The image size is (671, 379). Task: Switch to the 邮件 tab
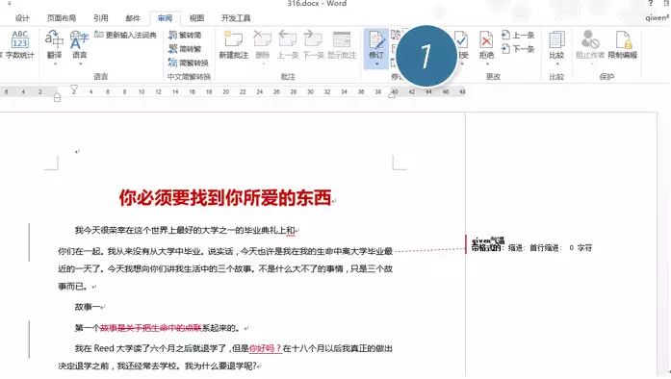(x=133, y=18)
